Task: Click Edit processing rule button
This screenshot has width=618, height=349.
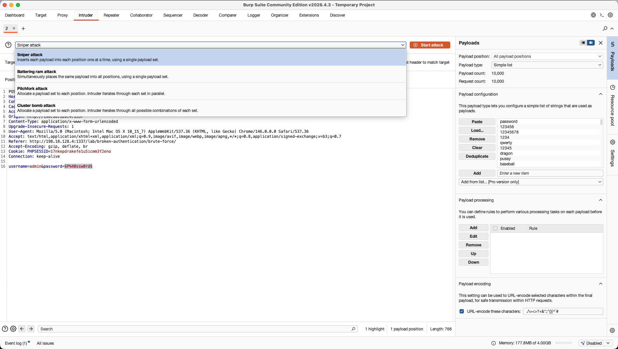Action: [473, 236]
